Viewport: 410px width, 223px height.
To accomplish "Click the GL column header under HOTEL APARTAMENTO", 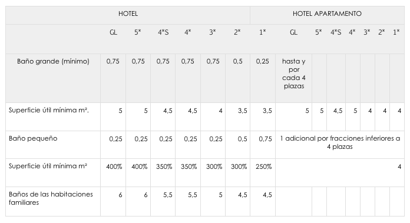I will click(293, 32).
